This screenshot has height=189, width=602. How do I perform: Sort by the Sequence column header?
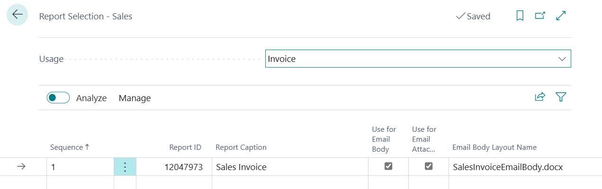[x=70, y=147]
